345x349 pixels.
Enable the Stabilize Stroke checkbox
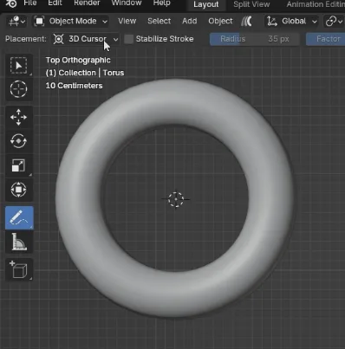point(128,39)
